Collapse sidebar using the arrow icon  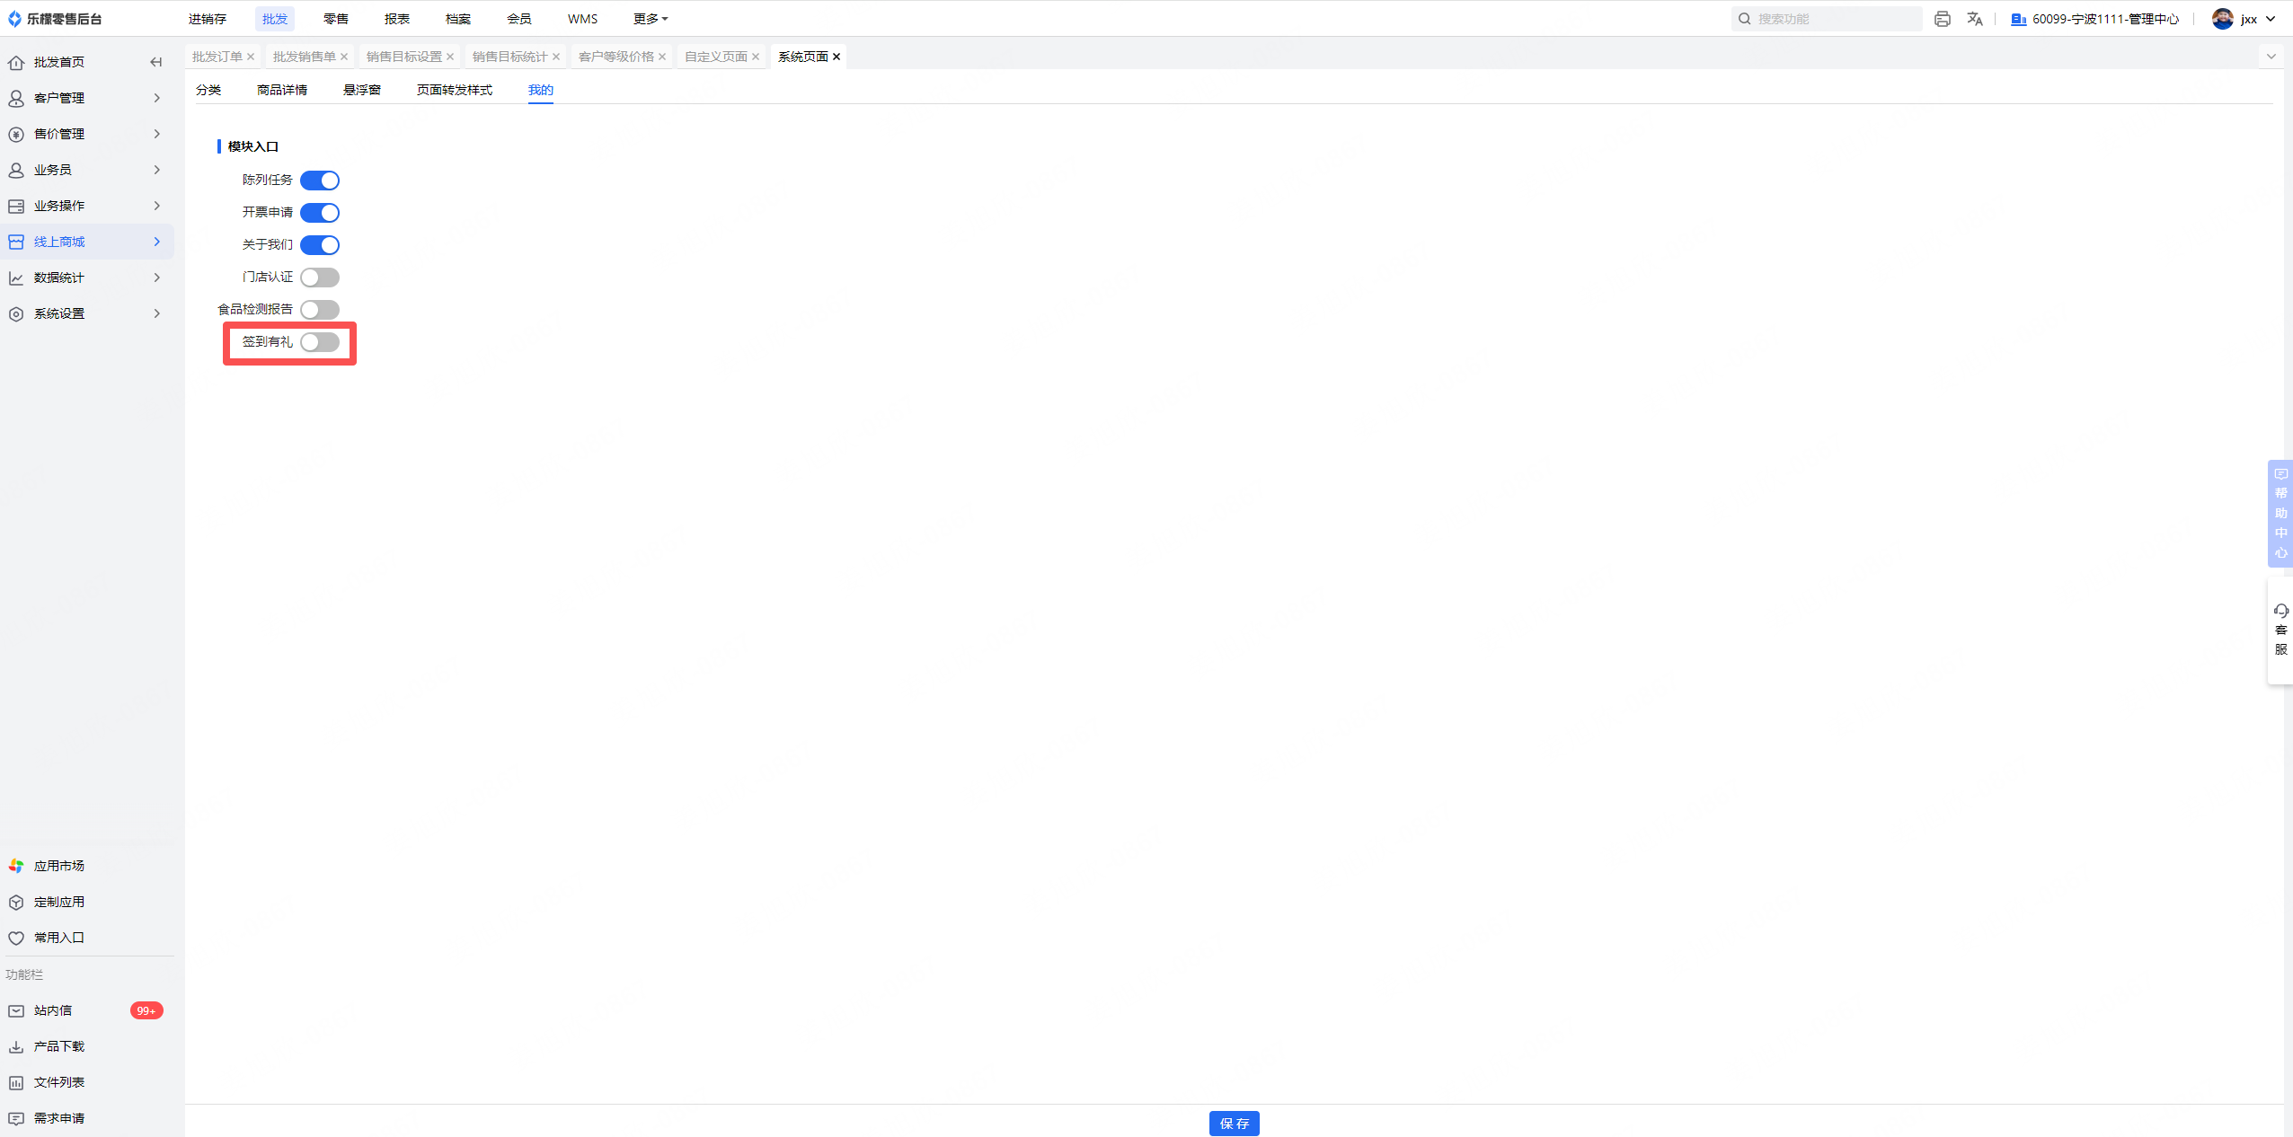point(156,62)
